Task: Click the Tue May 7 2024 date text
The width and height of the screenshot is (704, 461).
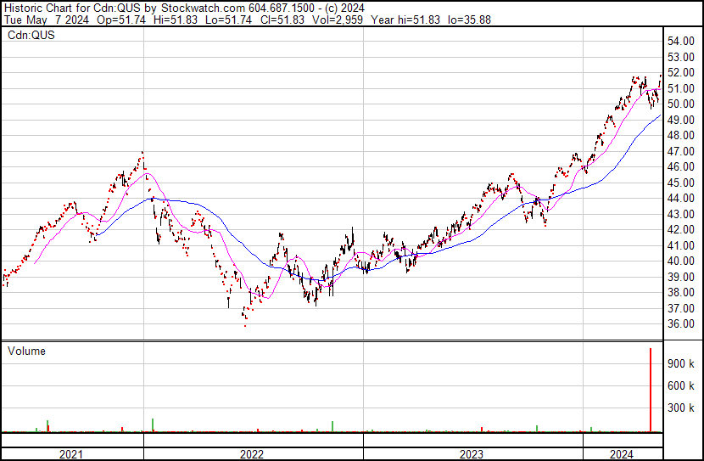Action: 40,19
